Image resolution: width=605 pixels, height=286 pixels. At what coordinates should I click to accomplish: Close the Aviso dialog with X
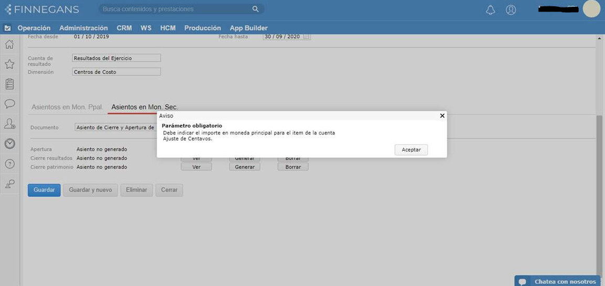[x=442, y=115]
